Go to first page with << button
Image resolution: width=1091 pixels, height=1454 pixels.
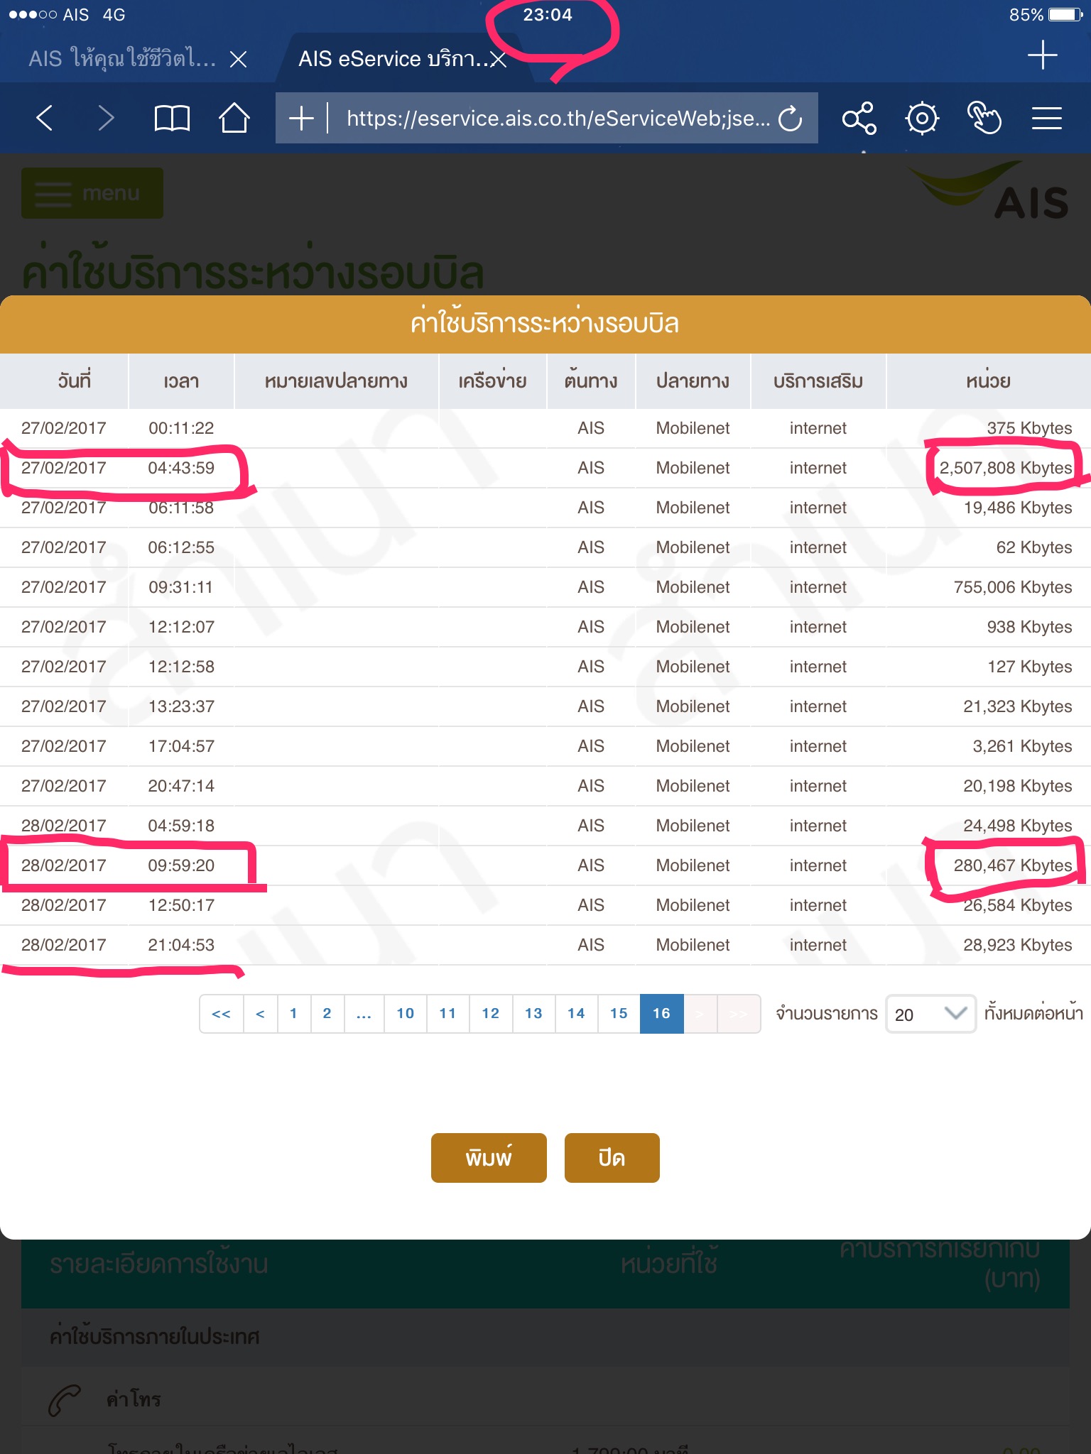point(222,1014)
